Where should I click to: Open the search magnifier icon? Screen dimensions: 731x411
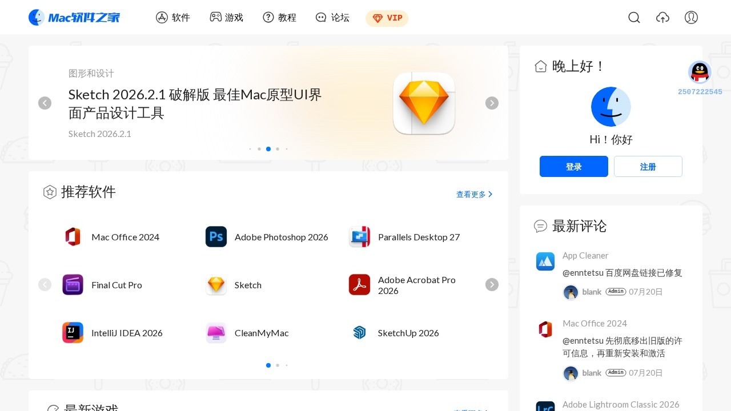tap(634, 18)
